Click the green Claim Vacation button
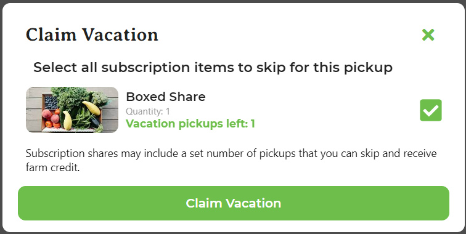466x234 pixels. (233, 203)
